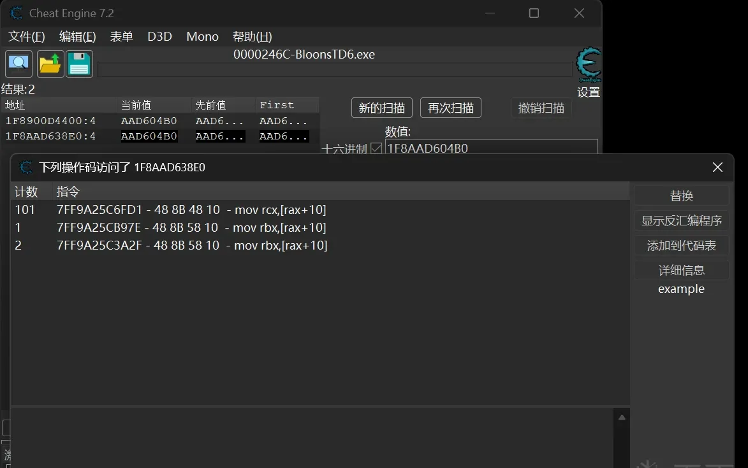
Task: Select address row 1F8900D4400:4
Action: point(160,121)
